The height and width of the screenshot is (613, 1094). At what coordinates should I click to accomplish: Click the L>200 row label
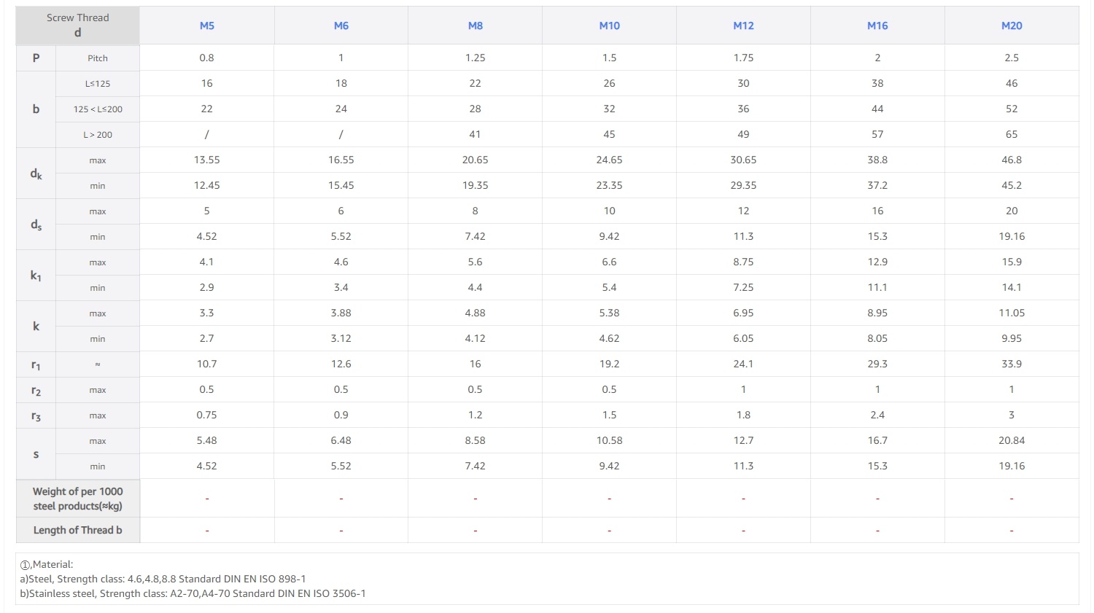98,135
